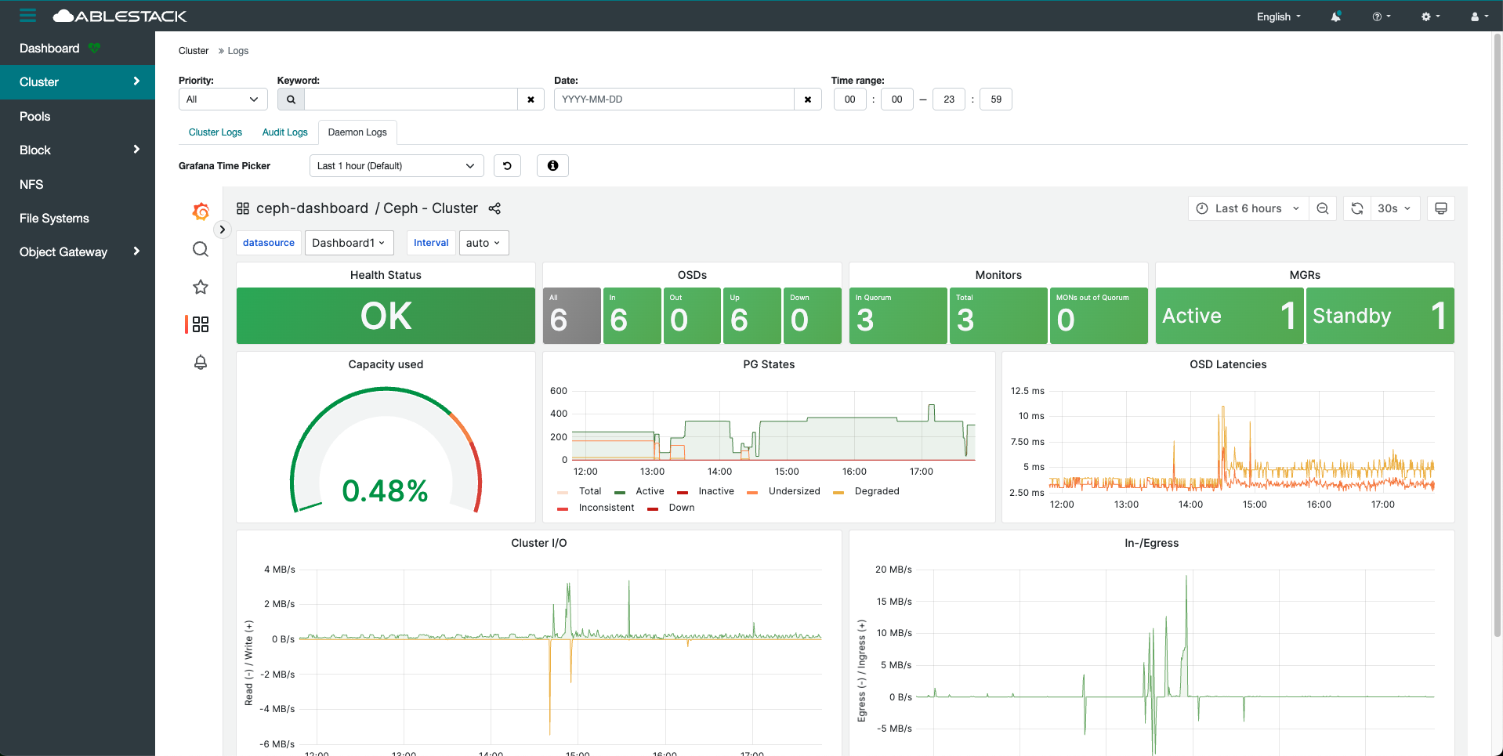
Task: Open the Priority dropdown
Action: pyautogui.click(x=223, y=99)
